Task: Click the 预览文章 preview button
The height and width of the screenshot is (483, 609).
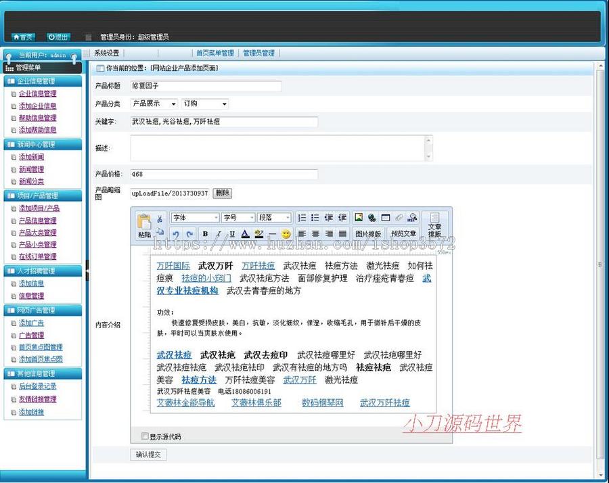Action: [403, 234]
